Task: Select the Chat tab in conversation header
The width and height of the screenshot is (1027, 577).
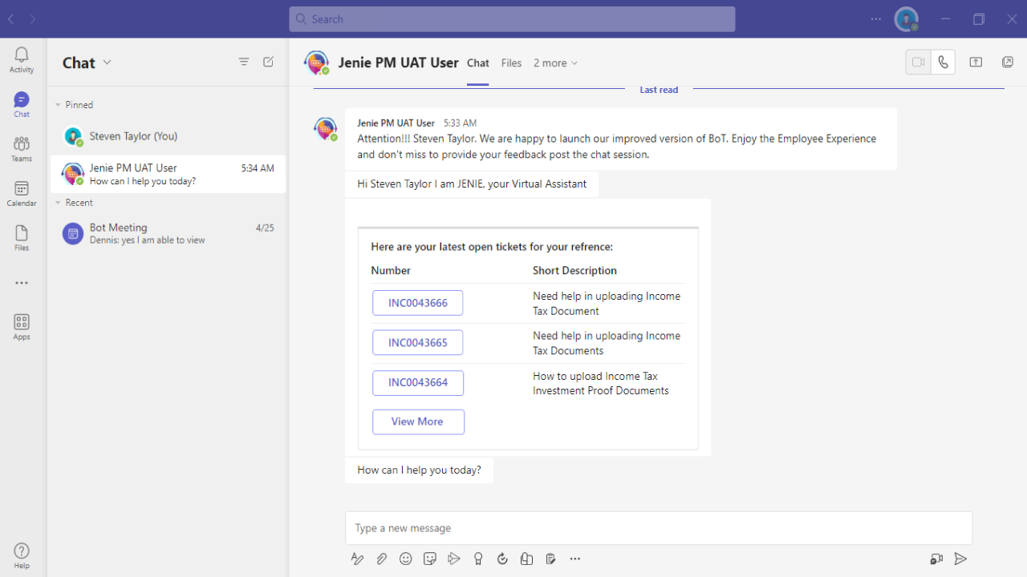Action: pyautogui.click(x=478, y=63)
